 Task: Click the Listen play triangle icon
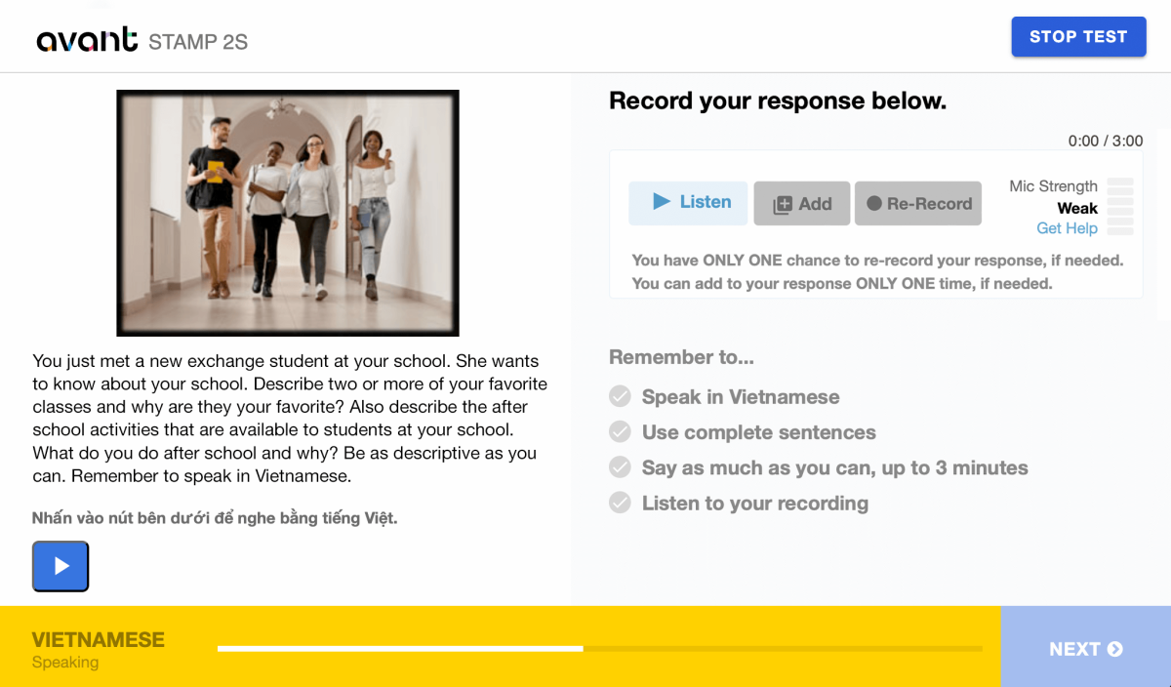[x=662, y=202]
